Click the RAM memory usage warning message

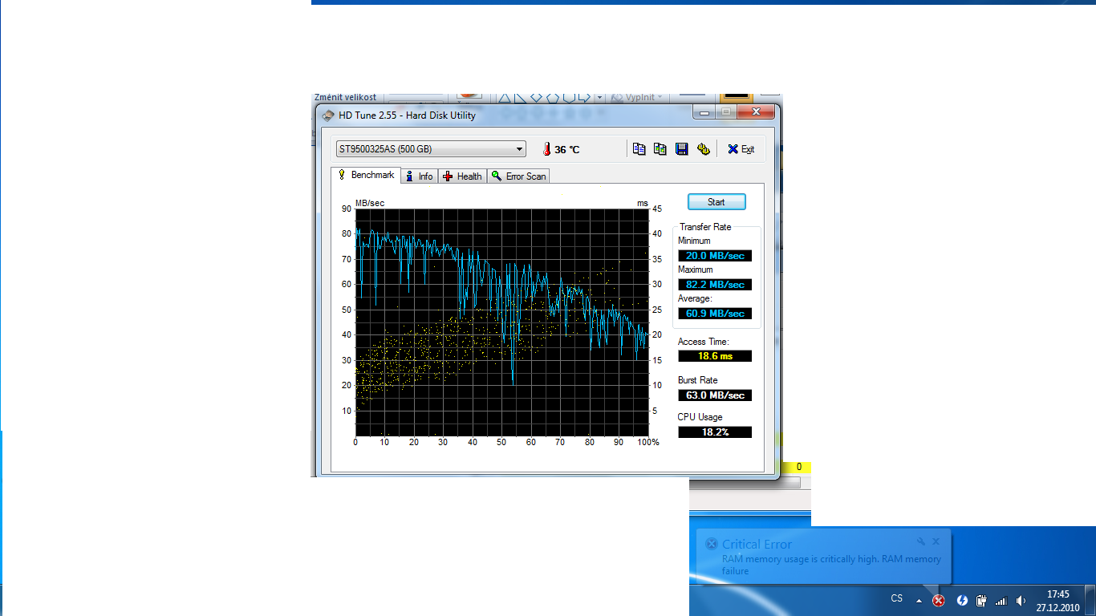click(x=831, y=565)
